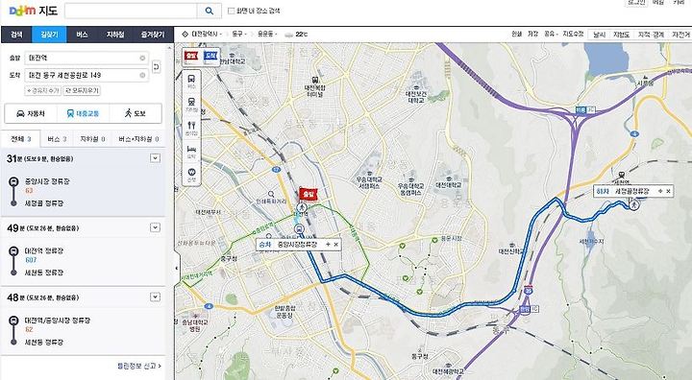Click the 경유지 추가 button

[43, 91]
